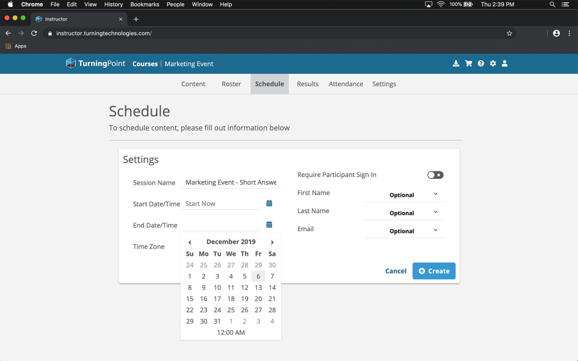Select December 13 in the calendar
578x361 pixels.
pyautogui.click(x=258, y=288)
